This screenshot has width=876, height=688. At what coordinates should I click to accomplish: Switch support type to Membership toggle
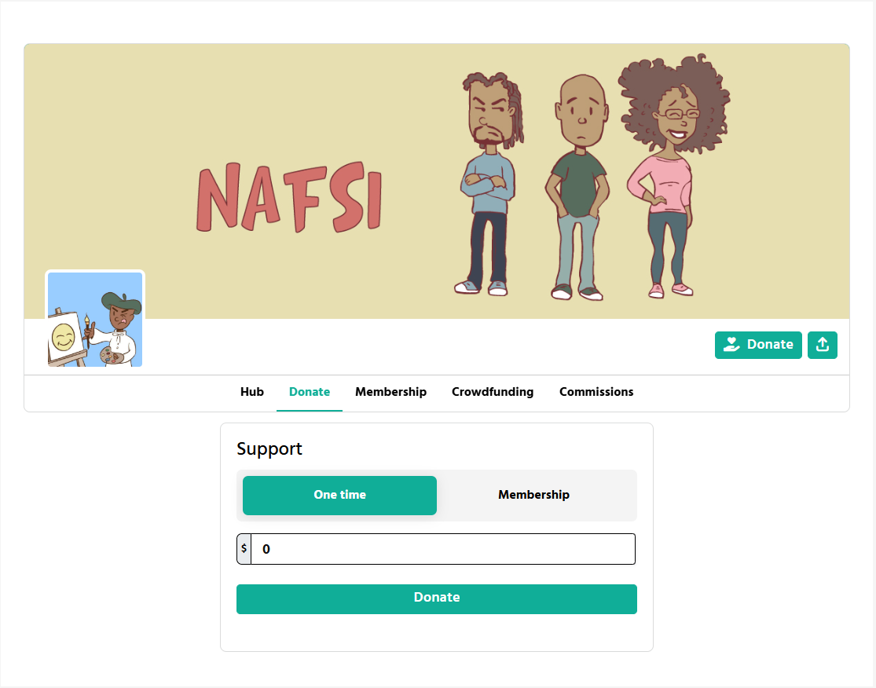coord(533,496)
